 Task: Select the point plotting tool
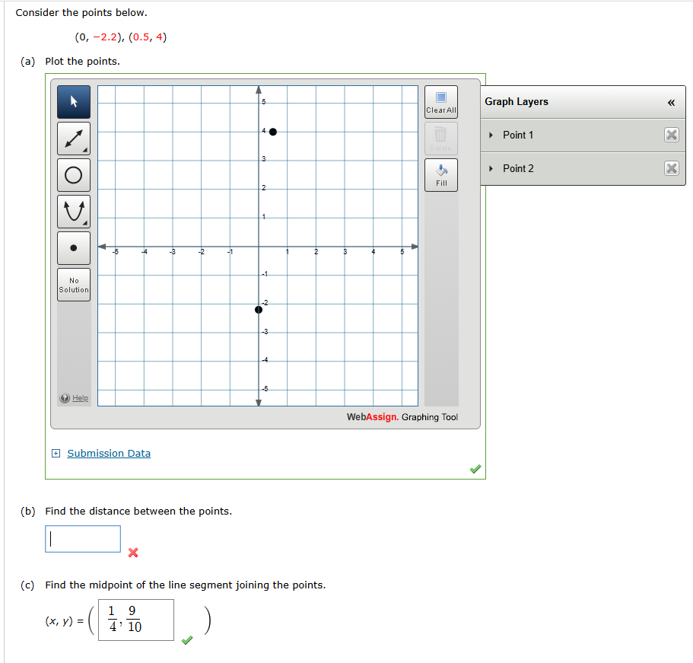(73, 247)
